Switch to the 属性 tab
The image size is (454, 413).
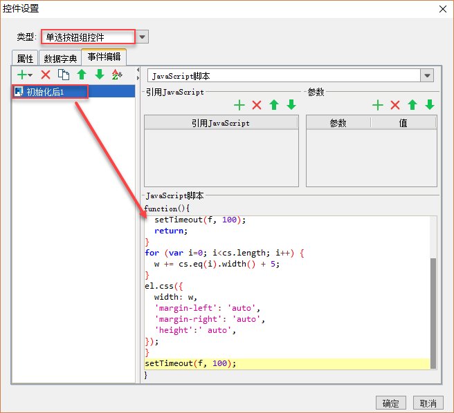[x=25, y=59]
